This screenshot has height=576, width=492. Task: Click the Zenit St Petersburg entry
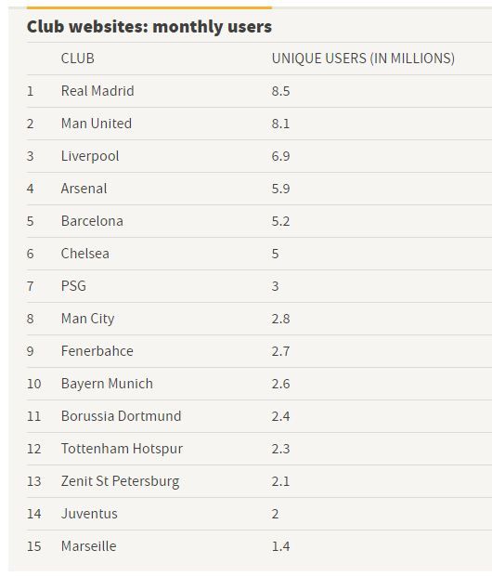pyautogui.click(x=120, y=481)
